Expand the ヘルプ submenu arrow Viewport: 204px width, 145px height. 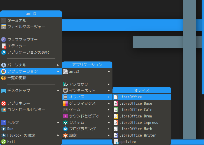(x=58, y=122)
